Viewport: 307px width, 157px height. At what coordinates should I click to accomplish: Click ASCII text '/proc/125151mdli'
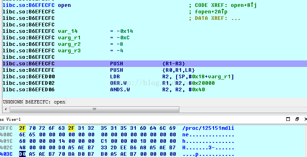tap(208, 128)
